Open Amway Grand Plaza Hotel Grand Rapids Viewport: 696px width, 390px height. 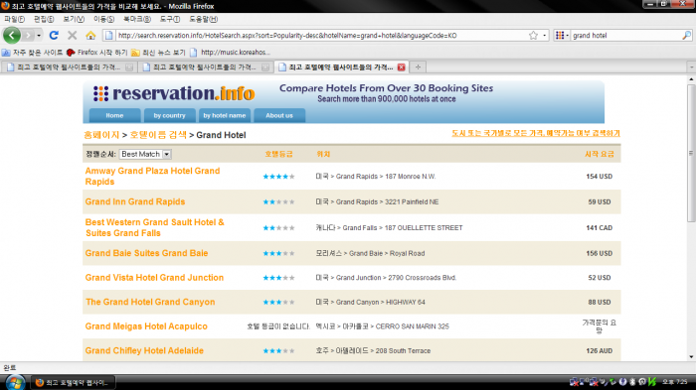pyautogui.click(x=152, y=176)
